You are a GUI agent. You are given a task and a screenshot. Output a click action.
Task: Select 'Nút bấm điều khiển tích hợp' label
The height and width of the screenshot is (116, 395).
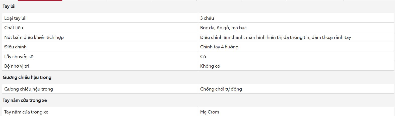click(34, 37)
